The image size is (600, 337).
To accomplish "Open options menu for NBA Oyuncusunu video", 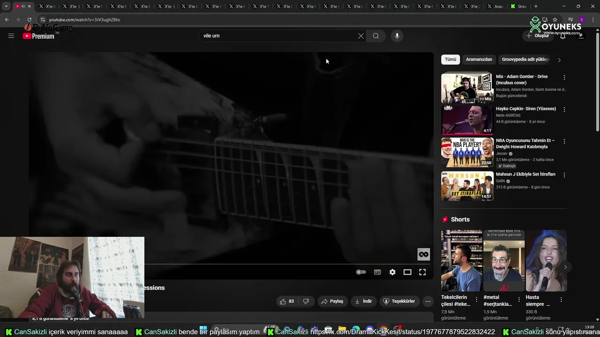I will click(x=564, y=141).
